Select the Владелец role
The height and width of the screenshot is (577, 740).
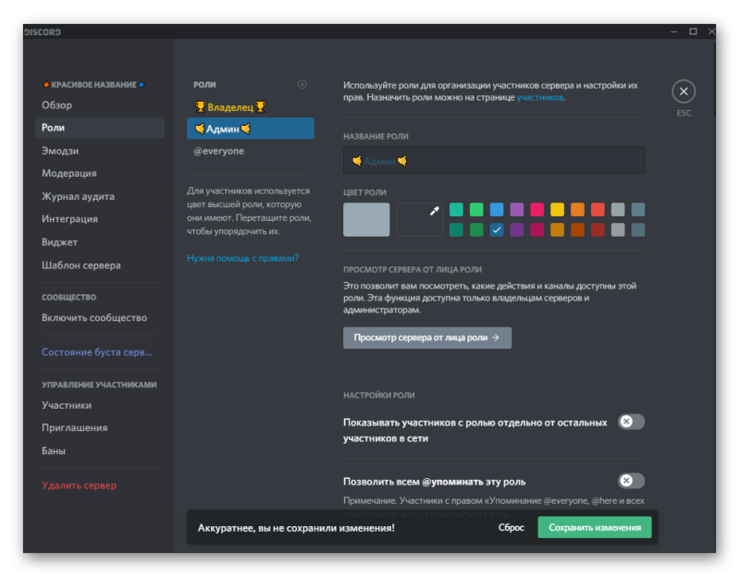click(x=250, y=107)
